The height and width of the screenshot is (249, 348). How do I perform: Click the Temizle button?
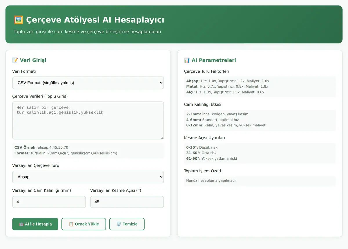[x=127, y=224]
